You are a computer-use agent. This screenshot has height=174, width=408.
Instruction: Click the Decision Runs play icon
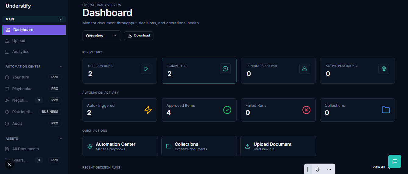146,69
